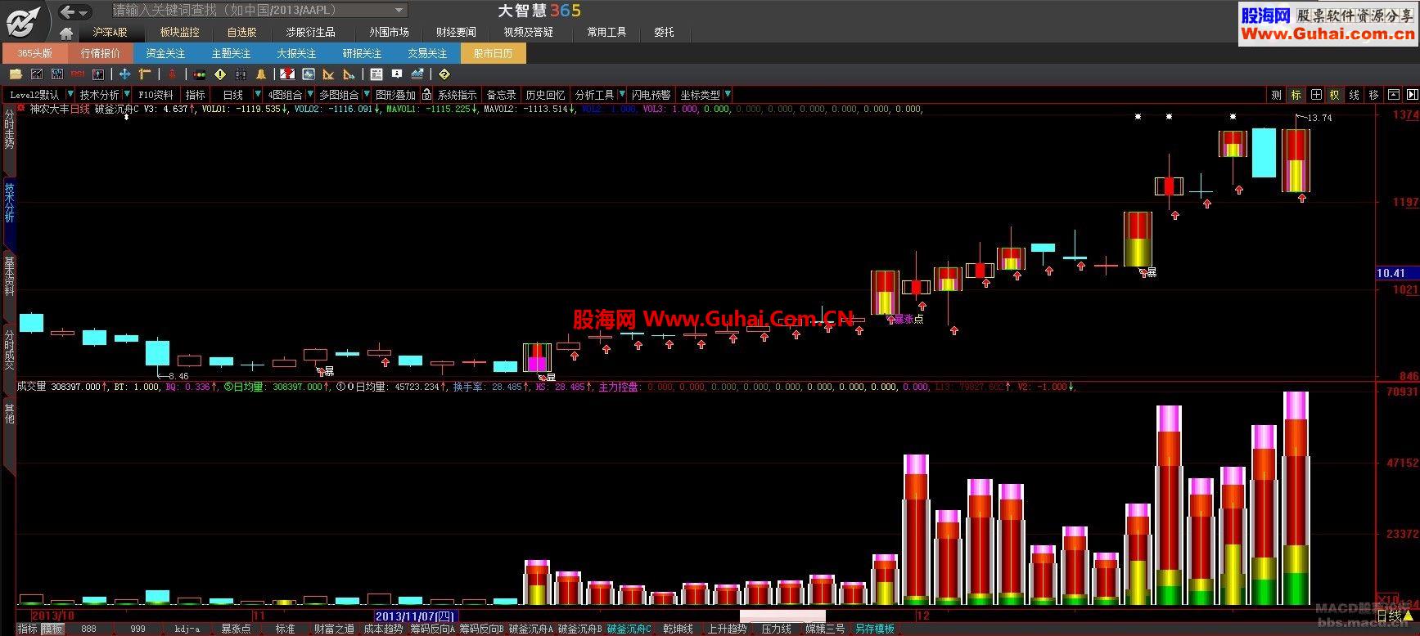Toggle the 权 adjustment button
This screenshot has height=636, width=1420.
click(x=1334, y=95)
